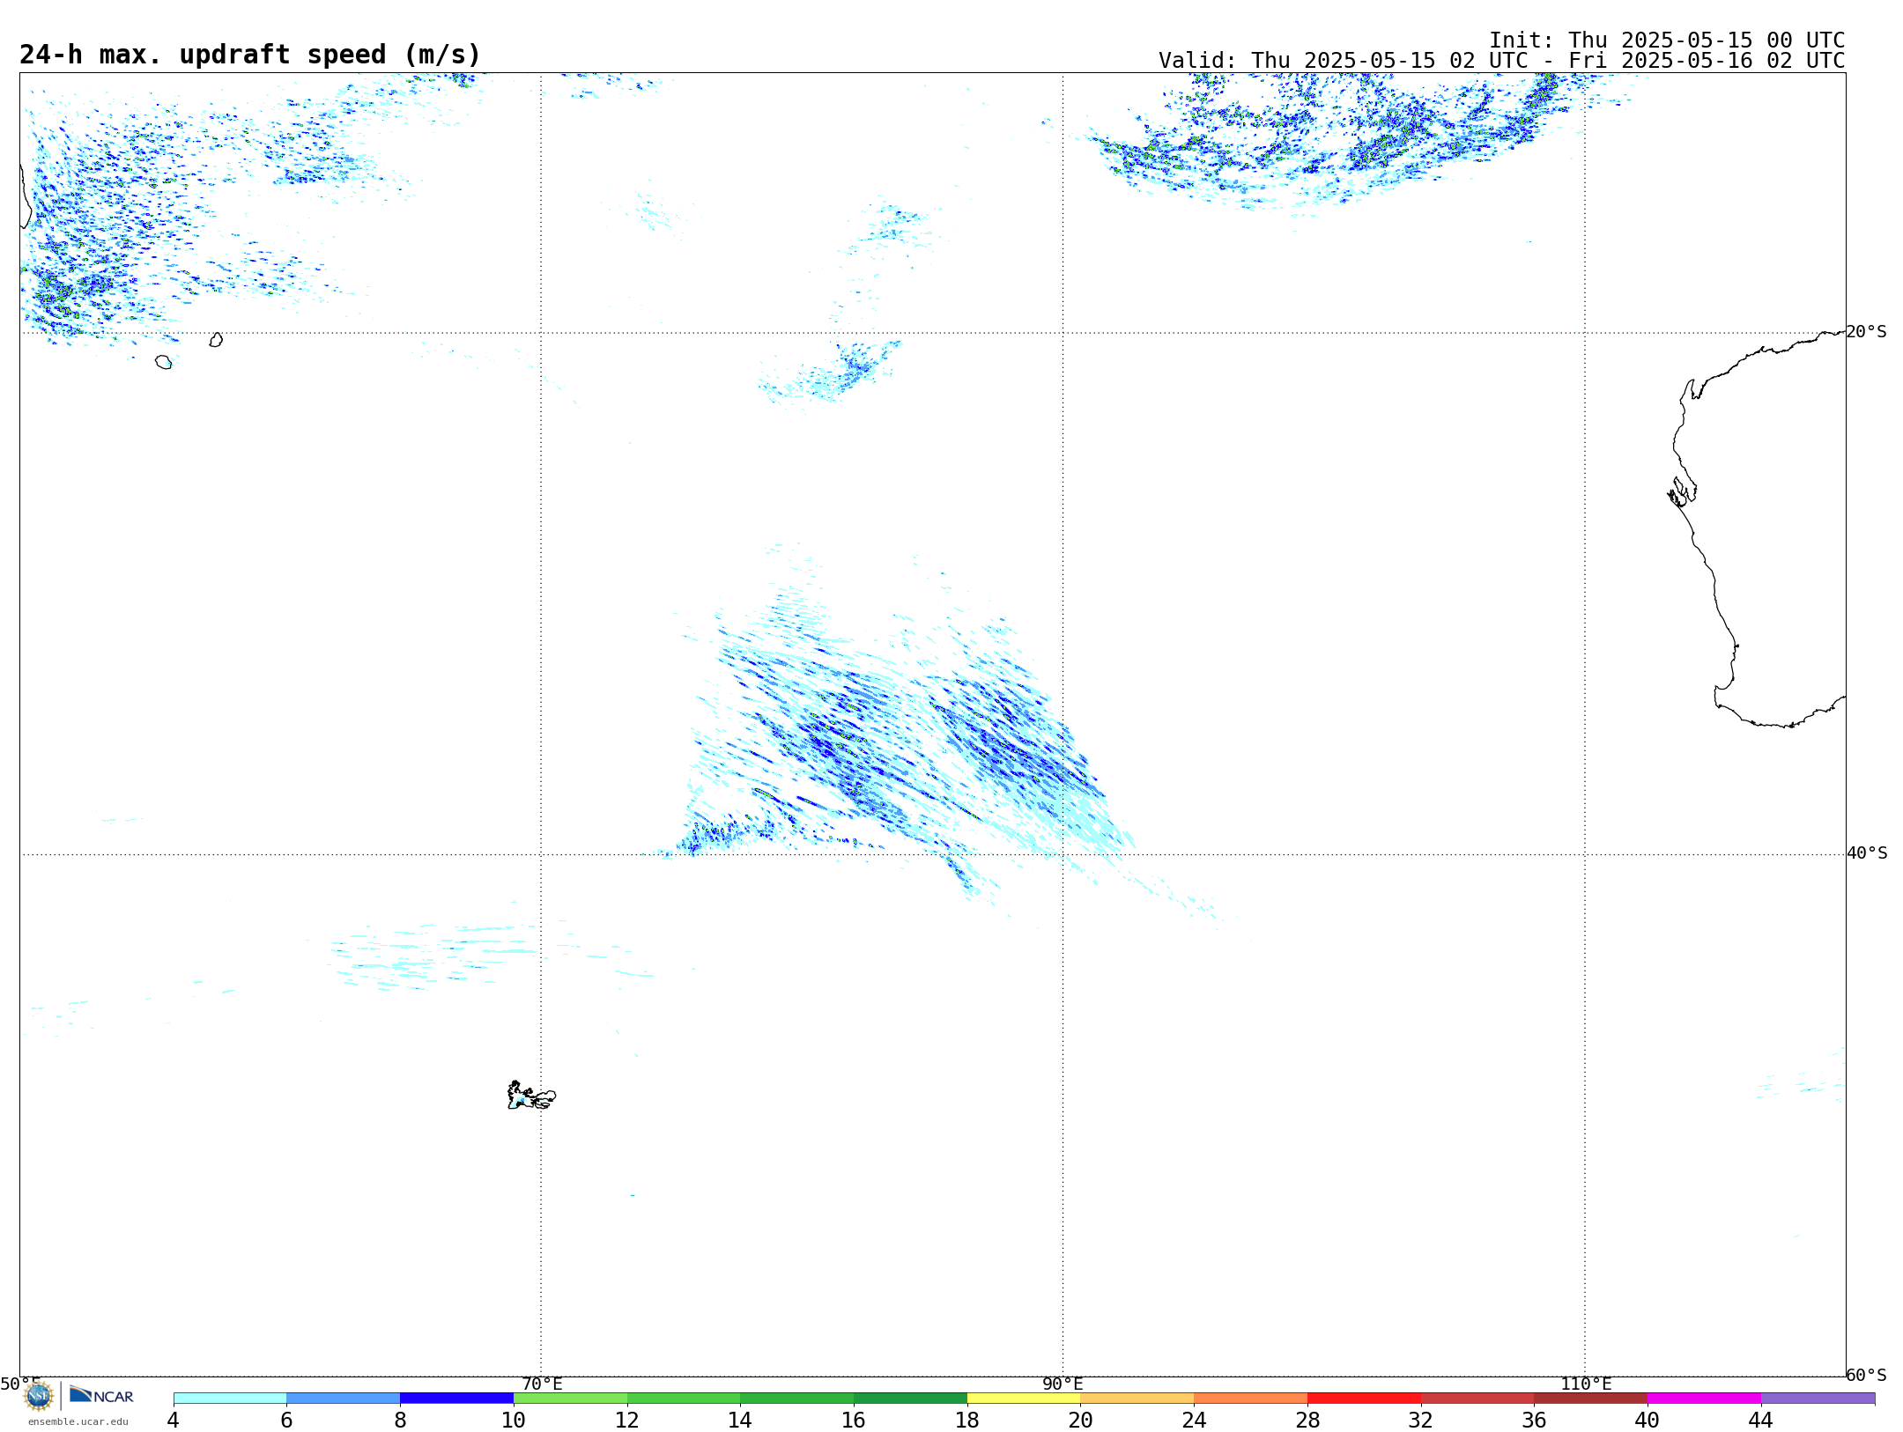Click the dark red 36–40 m/s swatch

[x=1591, y=1398]
